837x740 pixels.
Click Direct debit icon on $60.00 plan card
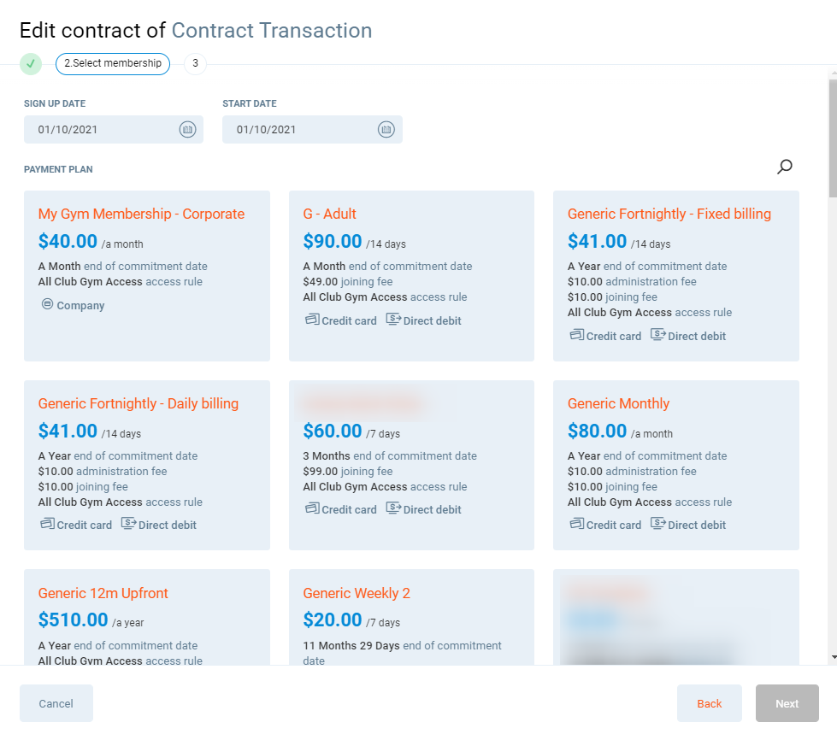pyautogui.click(x=393, y=509)
